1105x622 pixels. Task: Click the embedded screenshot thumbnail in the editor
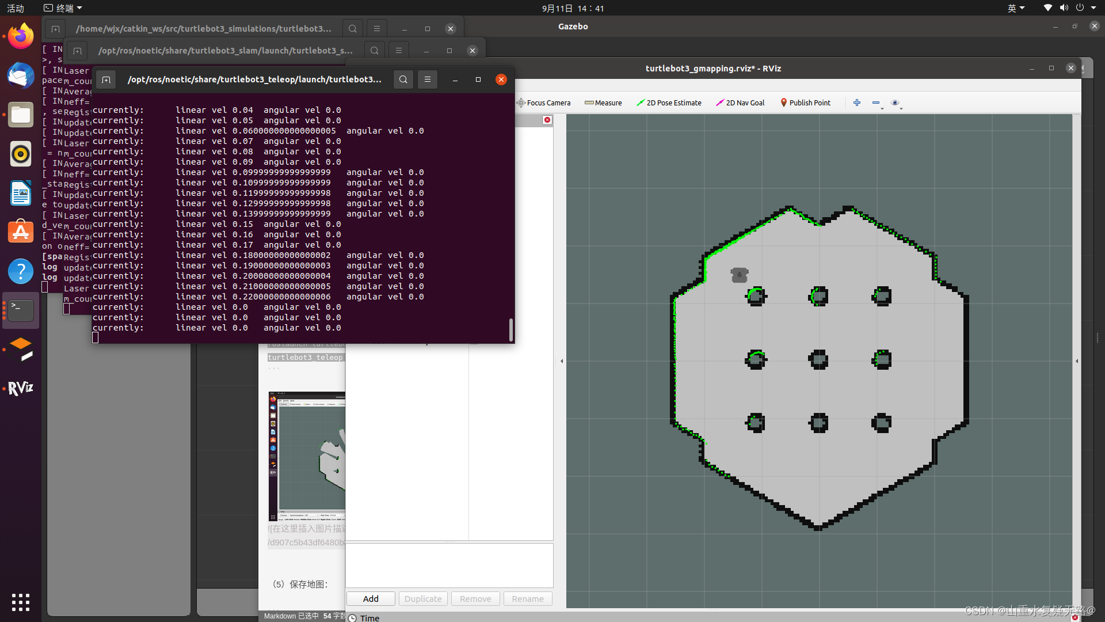(x=307, y=456)
